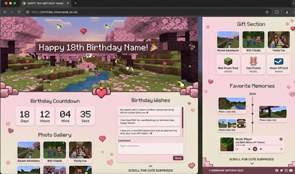
Task: Bookmark this page with the star icon
Action: pos(267,12)
